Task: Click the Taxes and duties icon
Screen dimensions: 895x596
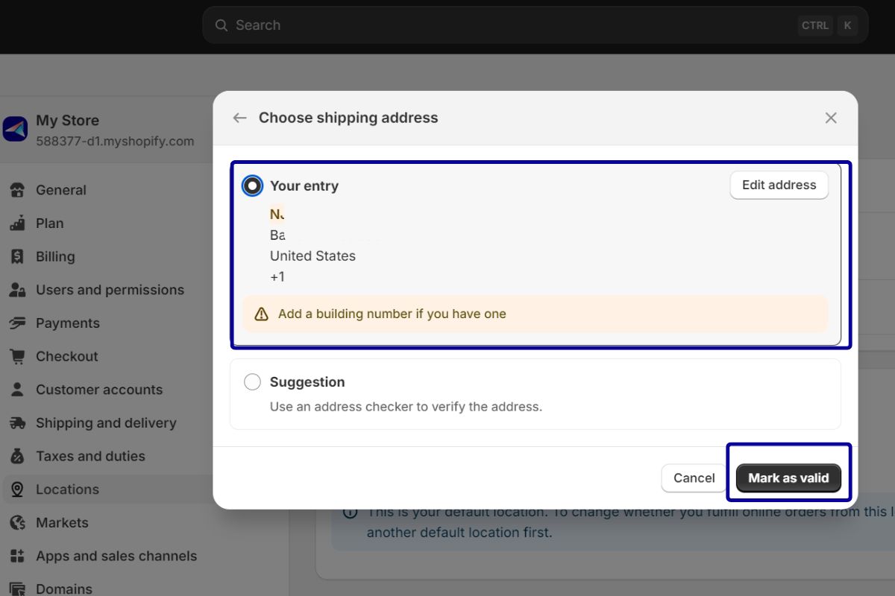Action: pos(18,456)
